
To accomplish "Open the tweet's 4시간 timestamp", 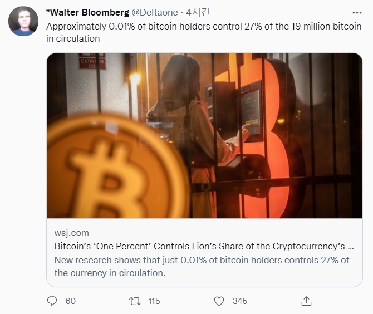I will click(x=198, y=12).
